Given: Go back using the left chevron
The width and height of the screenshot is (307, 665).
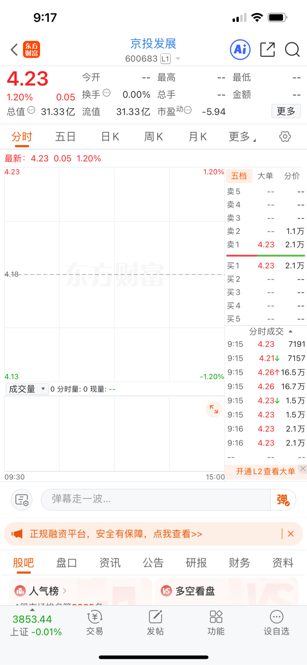Looking at the screenshot, I should pyautogui.click(x=14, y=50).
